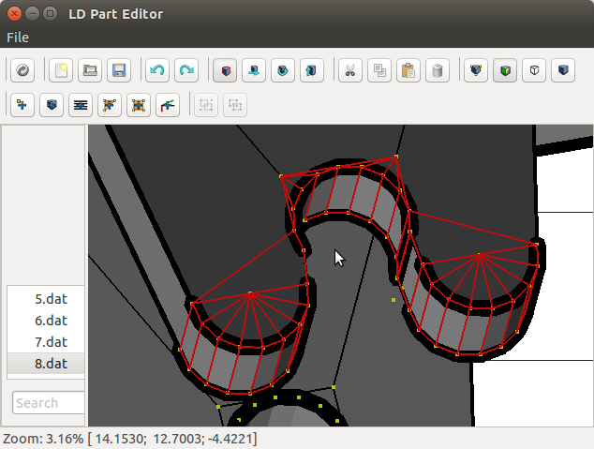Image resolution: width=594 pixels, height=449 pixels.
Task: Click the New file icon
Action: pos(61,70)
